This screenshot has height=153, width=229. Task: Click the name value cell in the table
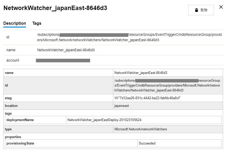point(168,73)
